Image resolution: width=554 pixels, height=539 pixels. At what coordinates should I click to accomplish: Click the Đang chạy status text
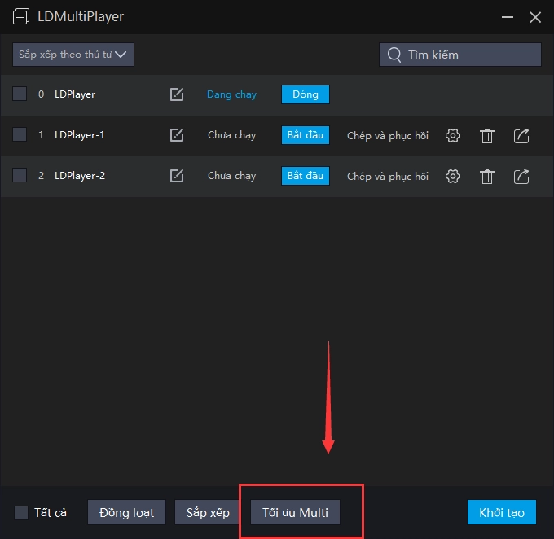coord(231,94)
